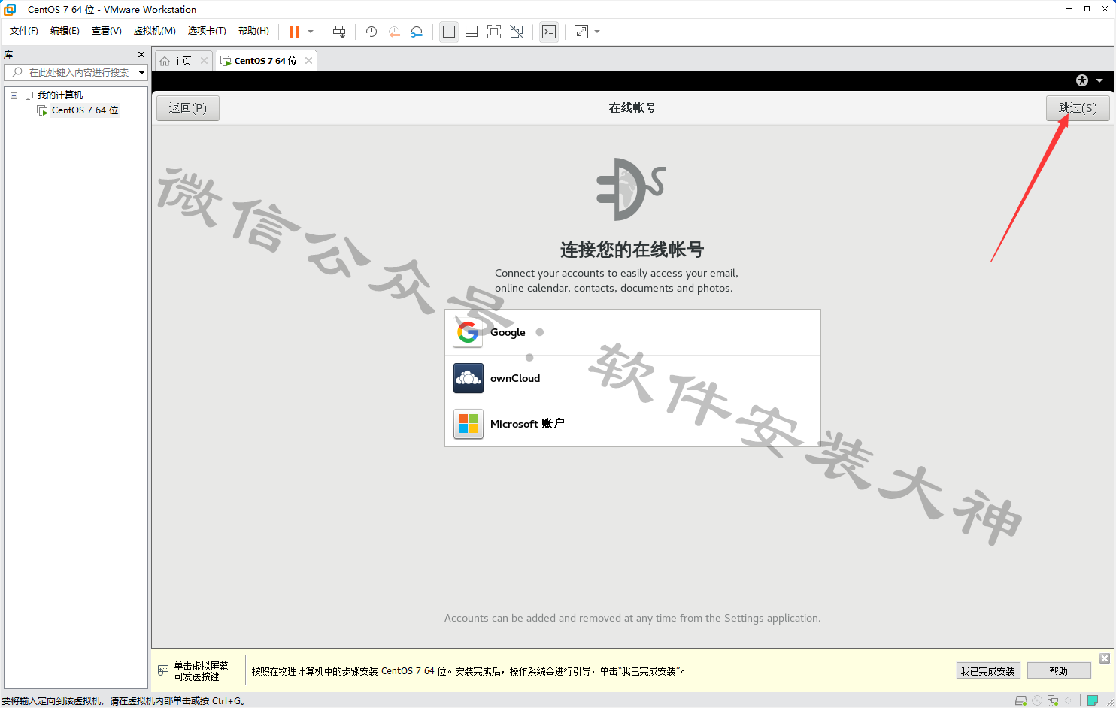Send Ctrl+Alt+Del to the virtual machine

tap(339, 32)
